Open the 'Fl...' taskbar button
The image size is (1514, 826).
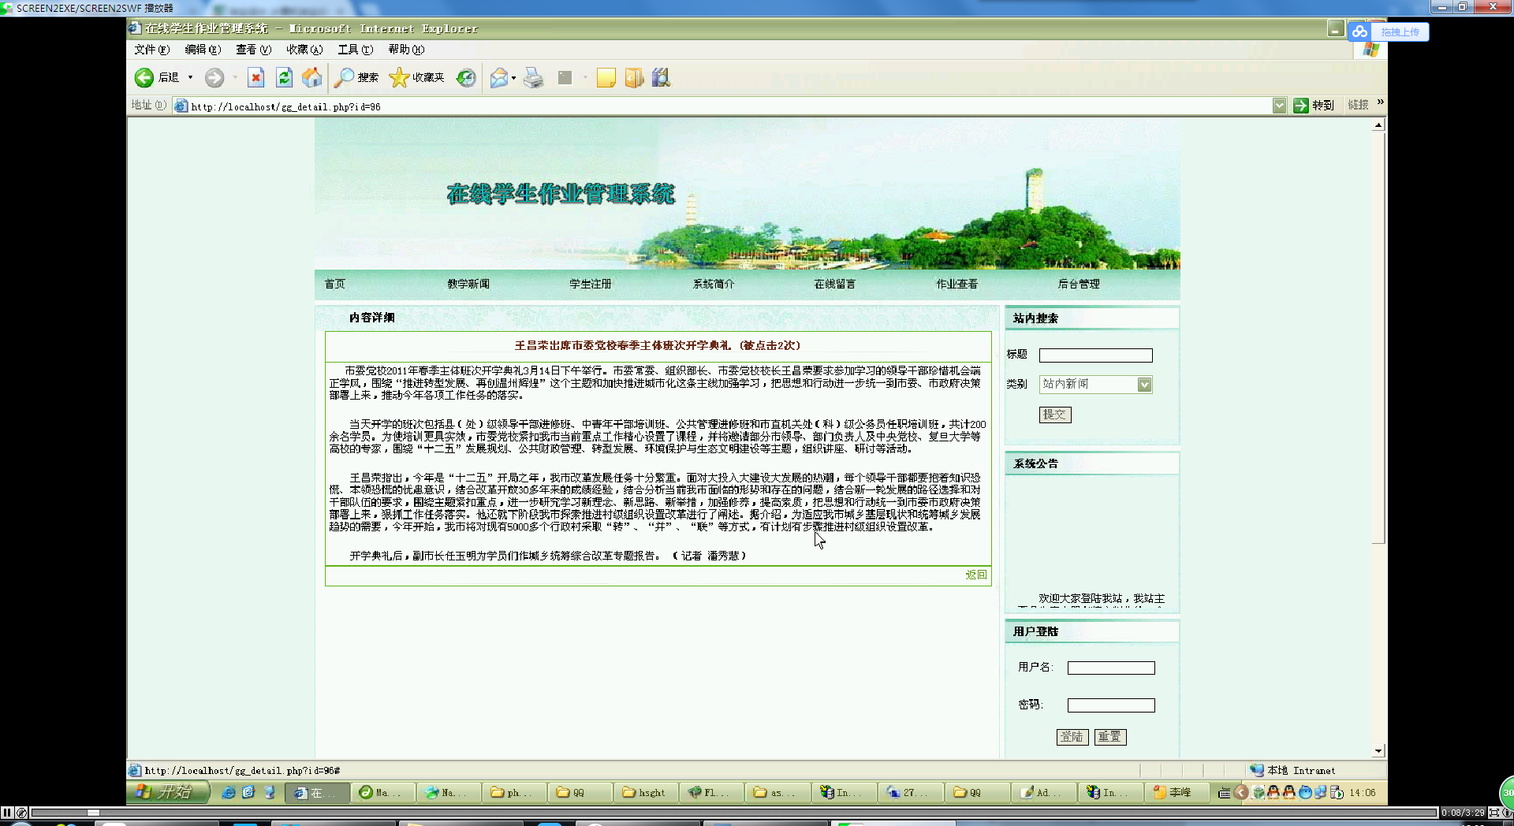pyautogui.click(x=710, y=792)
